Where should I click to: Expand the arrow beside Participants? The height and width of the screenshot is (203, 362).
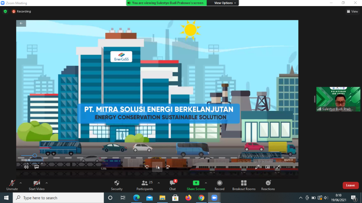point(158,183)
